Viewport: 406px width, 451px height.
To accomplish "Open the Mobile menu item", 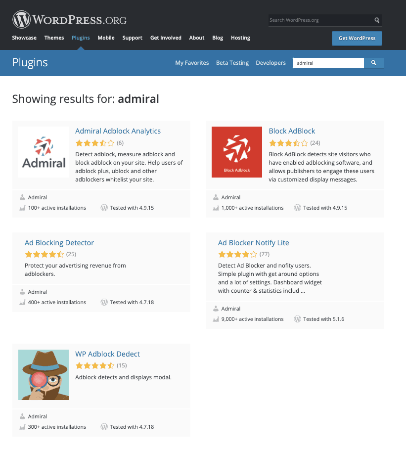I will click(106, 38).
